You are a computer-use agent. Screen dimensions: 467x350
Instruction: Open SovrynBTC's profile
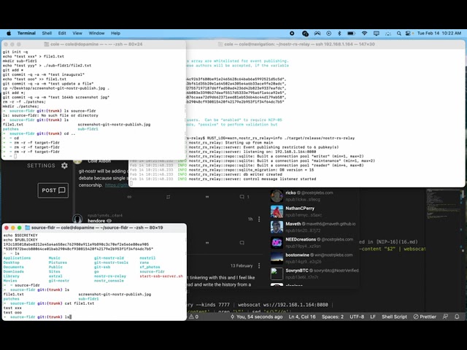tap(297, 271)
